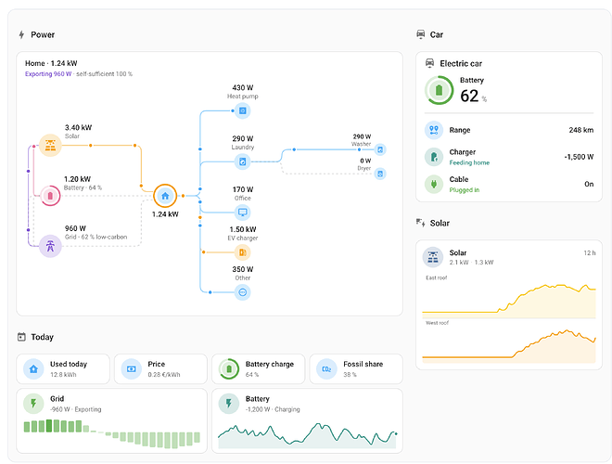Click the "self-sufficient 100 %" text
Screen dimensions: 612x464
pyautogui.click(x=104, y=74)
